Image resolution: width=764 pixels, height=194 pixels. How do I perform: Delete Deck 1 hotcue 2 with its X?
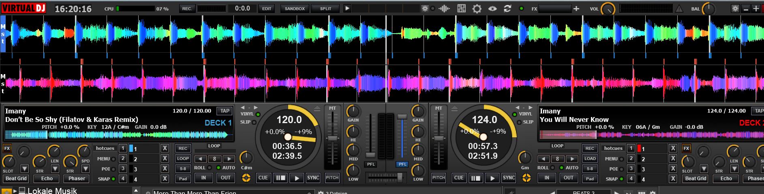point(165,159)
